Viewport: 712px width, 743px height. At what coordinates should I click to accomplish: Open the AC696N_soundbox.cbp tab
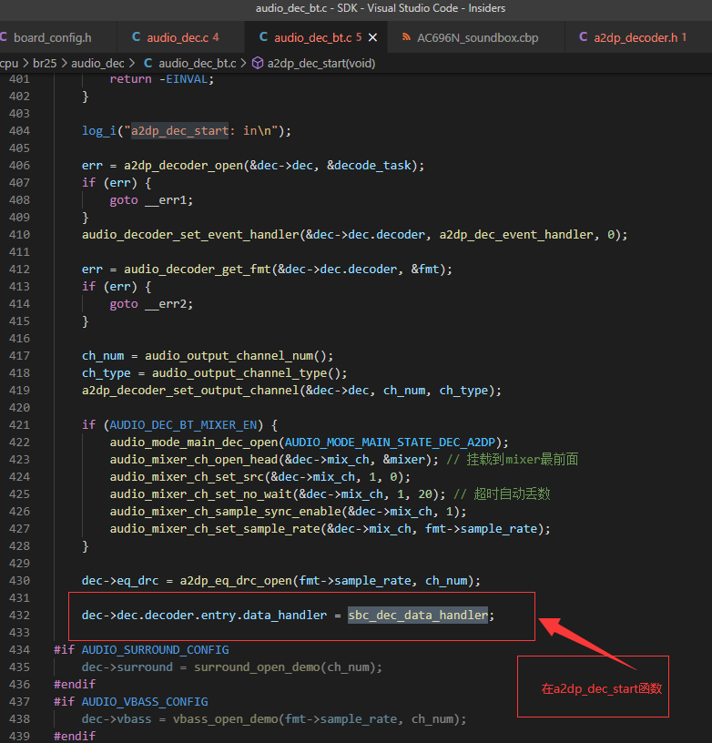477,37
